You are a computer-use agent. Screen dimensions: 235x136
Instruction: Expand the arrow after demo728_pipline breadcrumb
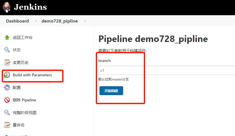85,21
